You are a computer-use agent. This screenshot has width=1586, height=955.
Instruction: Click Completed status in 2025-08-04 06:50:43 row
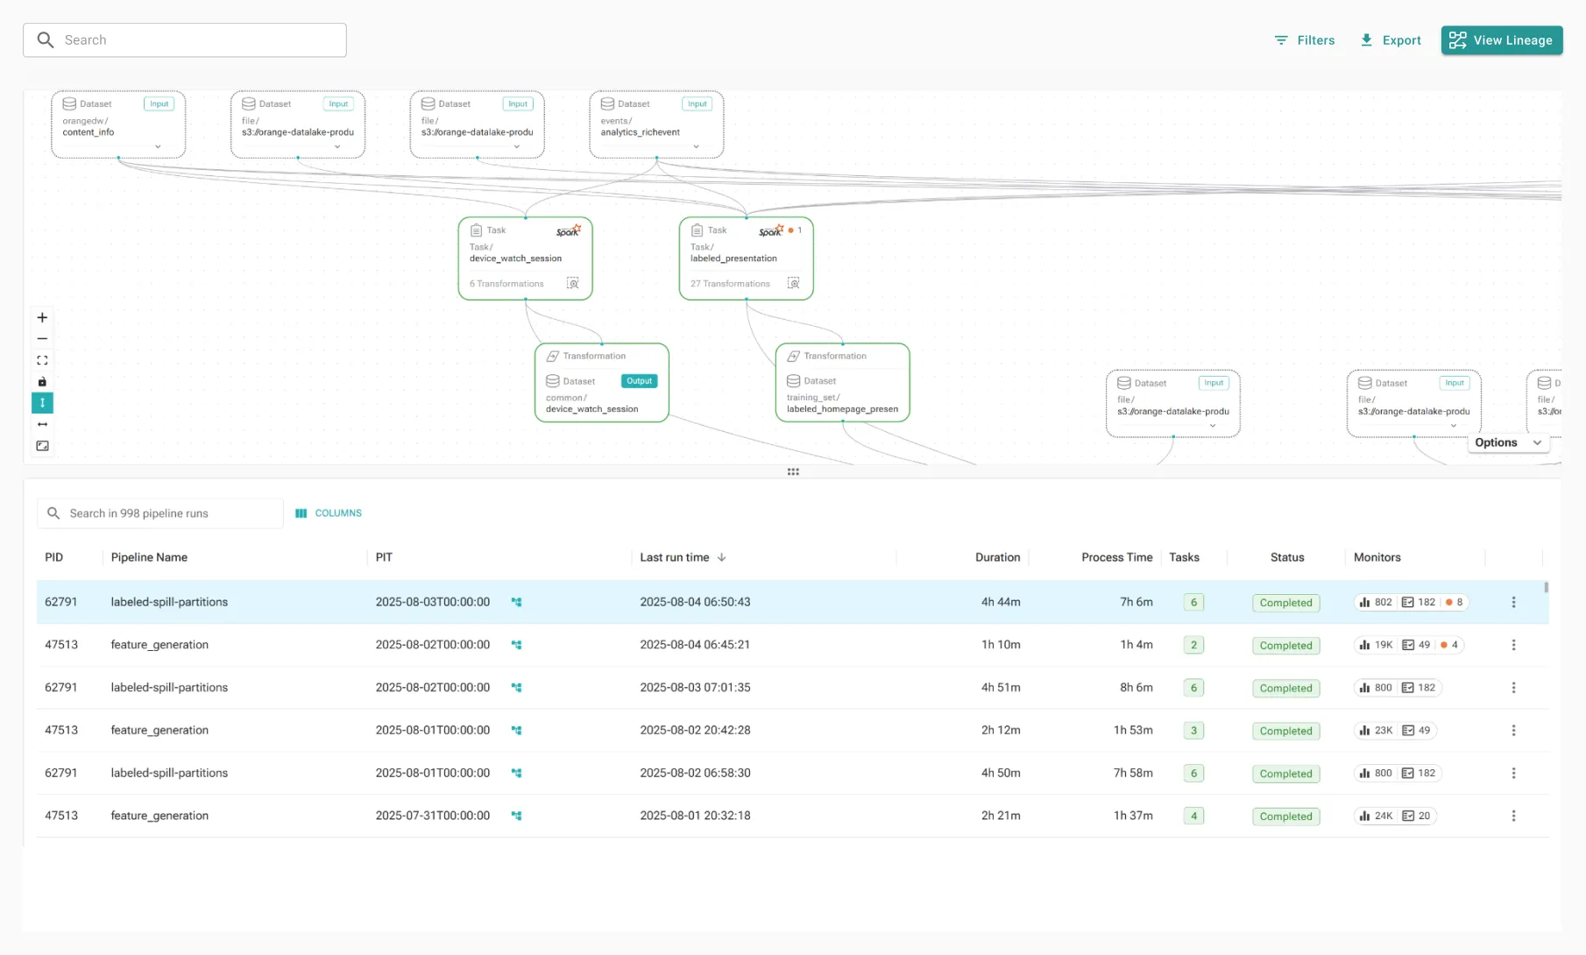point(1285,603)
